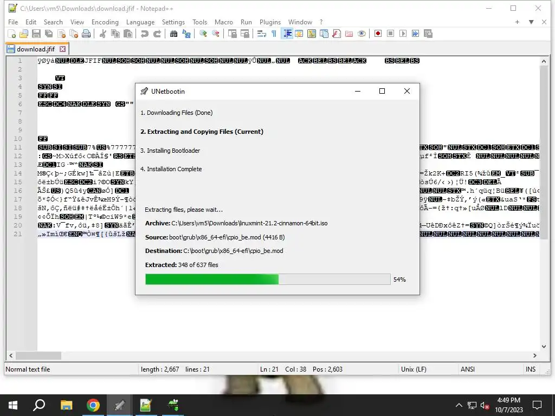Toggle the Indent Guide icon
The height and width of the screenshot is (416, 555).
point(287,34)
